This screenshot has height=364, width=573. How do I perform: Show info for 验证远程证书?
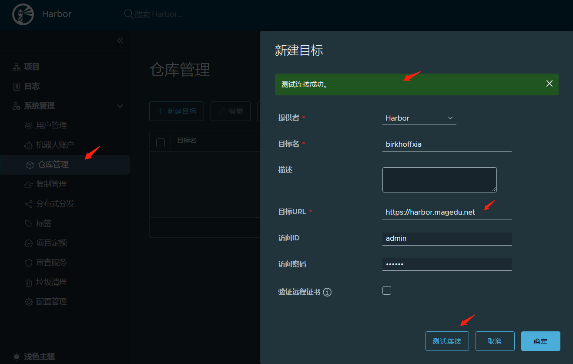[x=327, y=292]
